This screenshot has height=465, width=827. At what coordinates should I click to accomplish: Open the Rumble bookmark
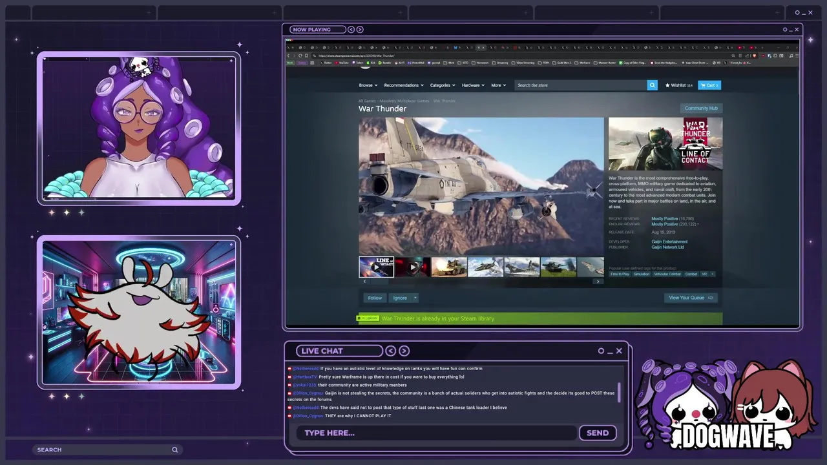coord(385,63)
